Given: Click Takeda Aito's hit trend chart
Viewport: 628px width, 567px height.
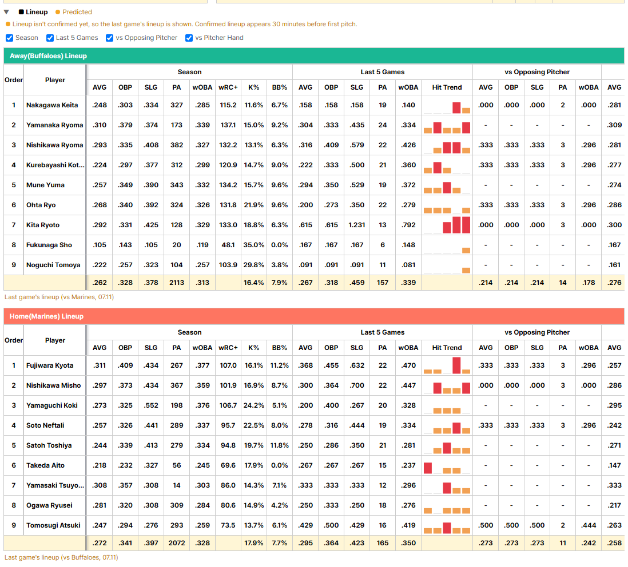Looking at the screenshot, I should point(447,465).
